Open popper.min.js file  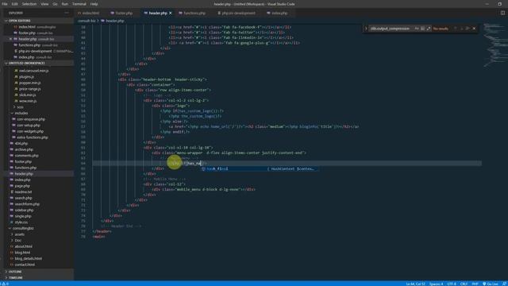[30, 83]
